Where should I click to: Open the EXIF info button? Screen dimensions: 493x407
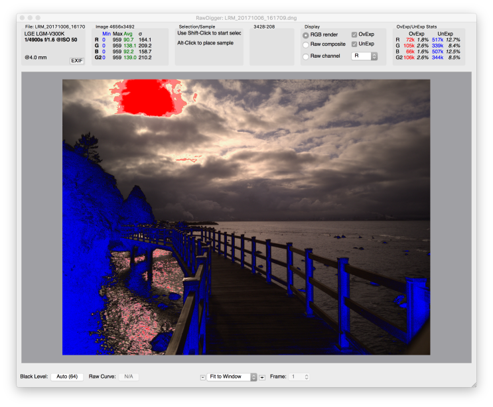(77, 60)
